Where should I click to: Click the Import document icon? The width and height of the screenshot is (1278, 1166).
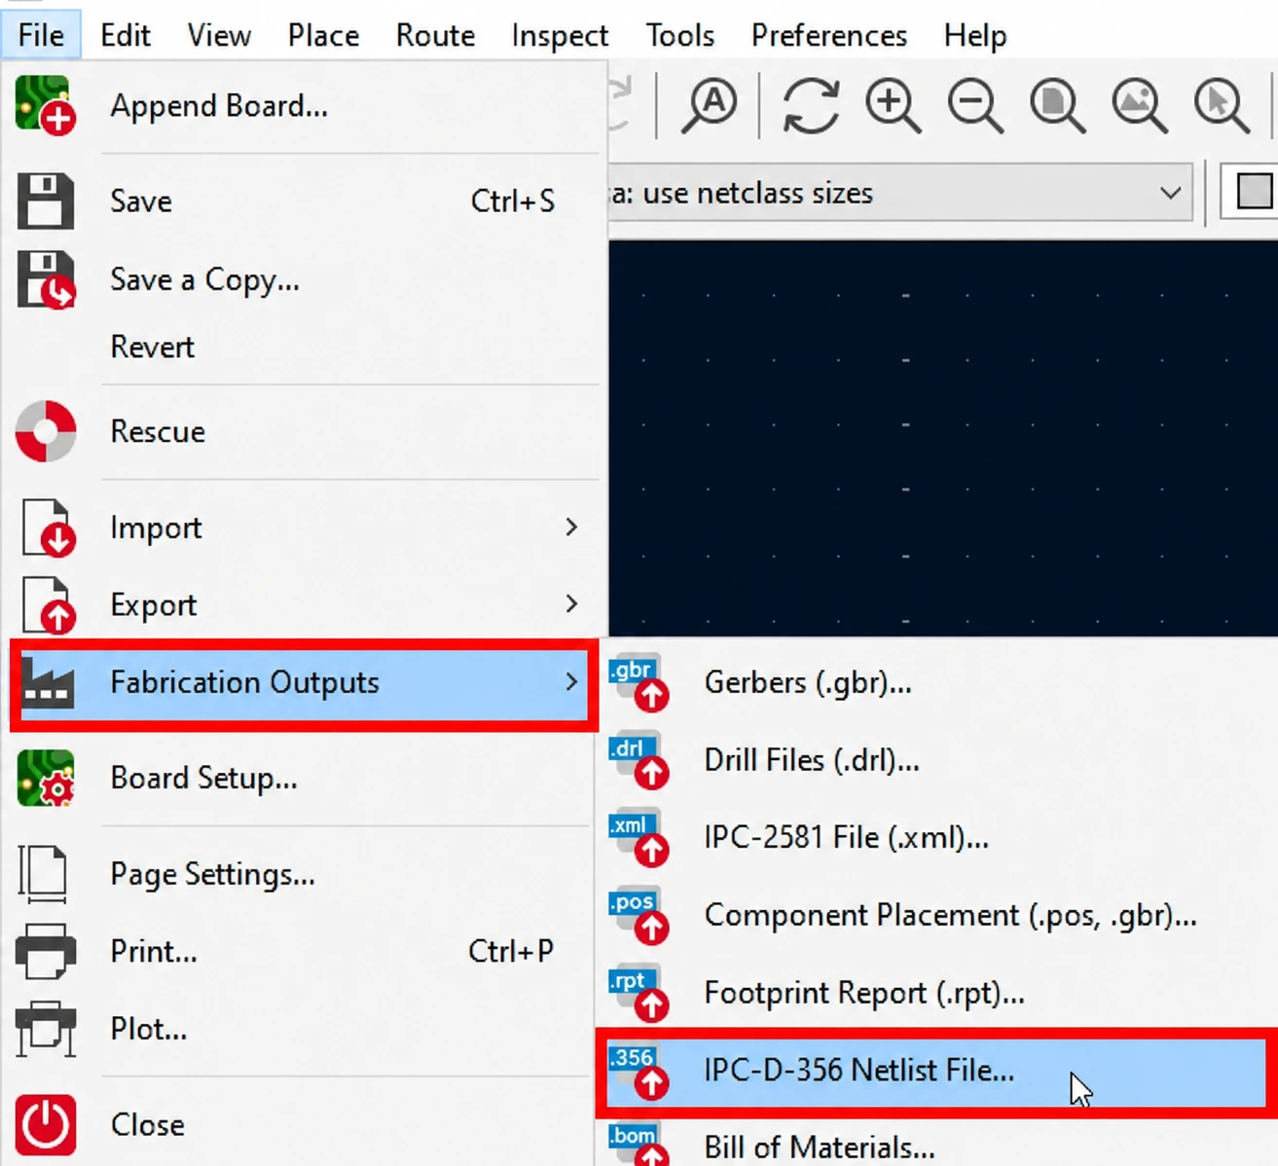tap(48, 528)
